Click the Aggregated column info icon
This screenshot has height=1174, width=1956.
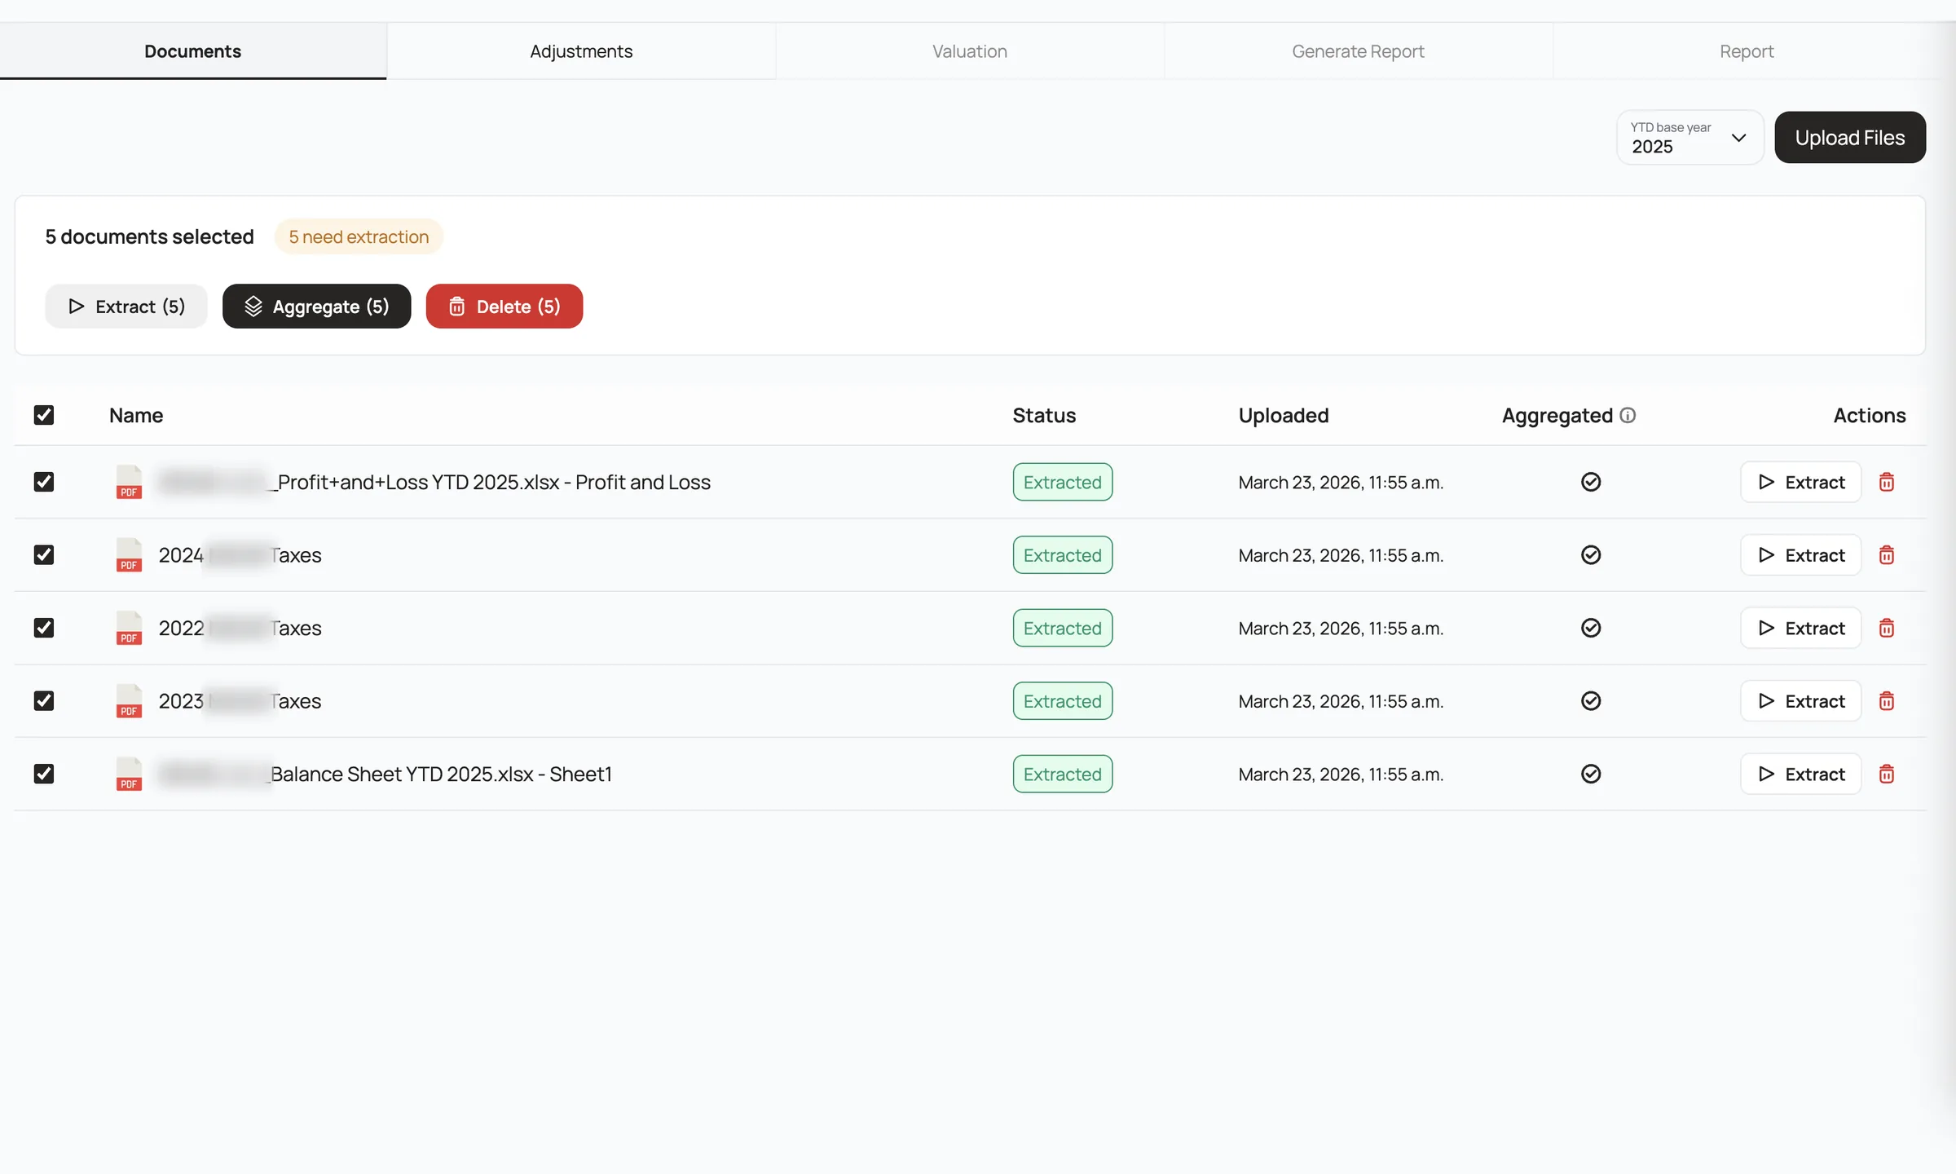coord(1628,415)
